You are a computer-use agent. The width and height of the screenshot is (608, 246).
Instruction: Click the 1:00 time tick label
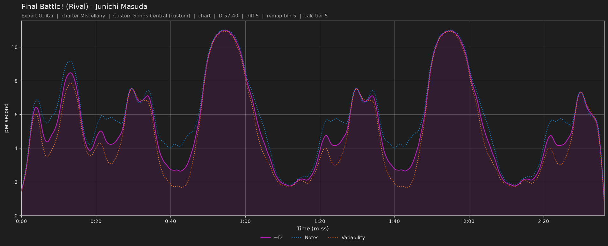pyautogui.click(x=245, y=221)
